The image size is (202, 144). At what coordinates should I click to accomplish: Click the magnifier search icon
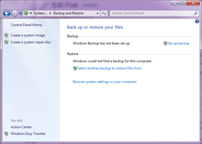pyautogui.click(x=196, y=13)
